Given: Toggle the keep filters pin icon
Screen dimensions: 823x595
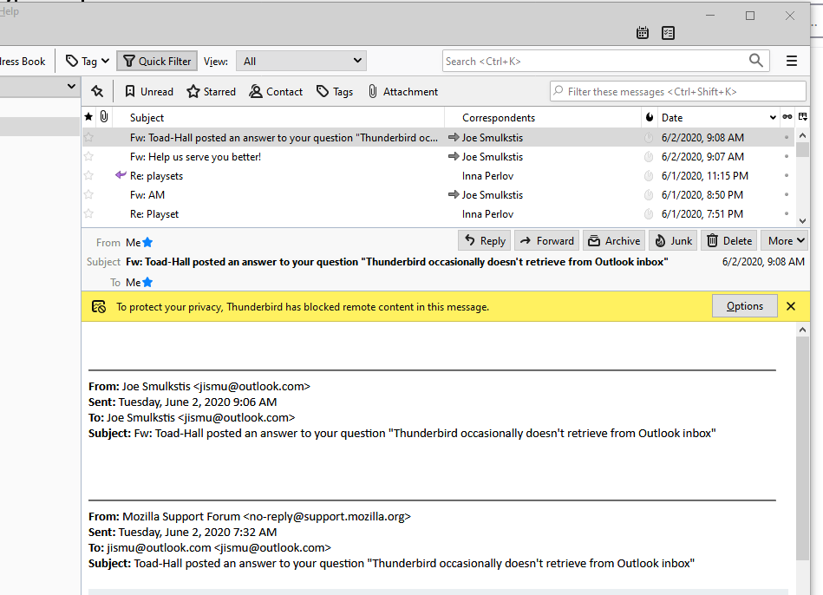Looking at the screenshot, I should pos(97,91).
